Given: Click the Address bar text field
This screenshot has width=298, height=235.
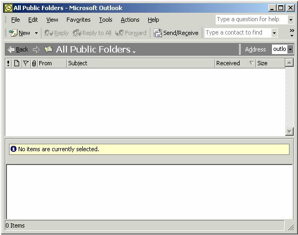Looking at the screenshot, I should tap(279, 49).
